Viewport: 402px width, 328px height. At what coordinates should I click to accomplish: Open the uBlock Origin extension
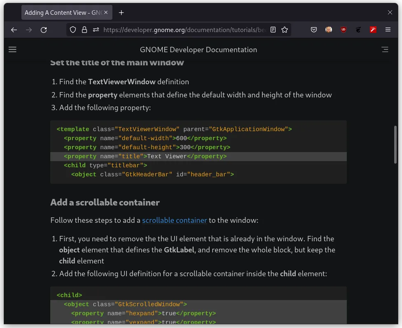coord(344,30)
